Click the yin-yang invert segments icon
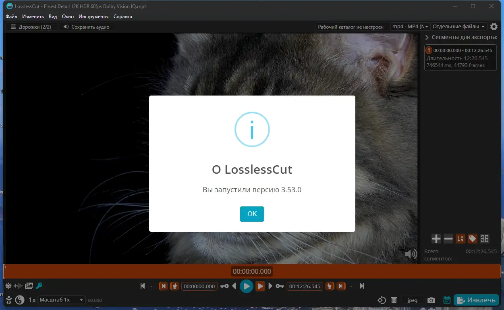The height and width of the screenshot is (310, 504). [x=20, y=300]
